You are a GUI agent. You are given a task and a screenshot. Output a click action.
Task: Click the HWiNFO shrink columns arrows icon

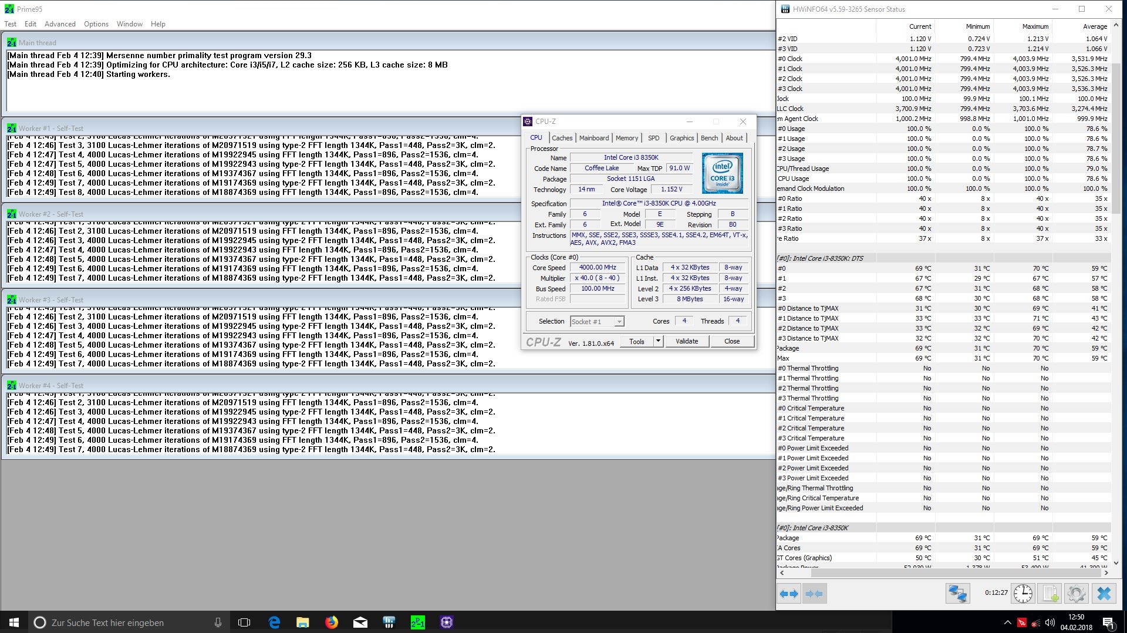[814, 594]
